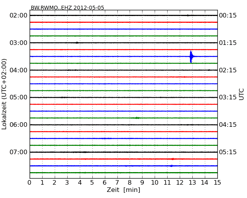Click the 00:15 UTC label
The width and height of the screenshot is (247, 198).
tap(228, 16)
